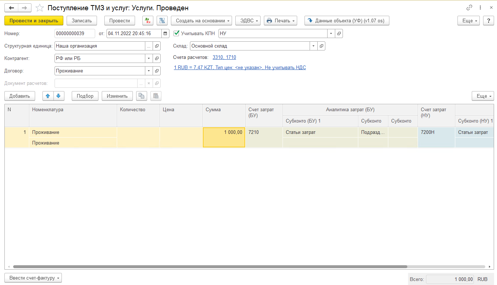497x285 pixels.
Task: Copy selected rows icon
Action: pyautogui.click(x=141, y=96)
